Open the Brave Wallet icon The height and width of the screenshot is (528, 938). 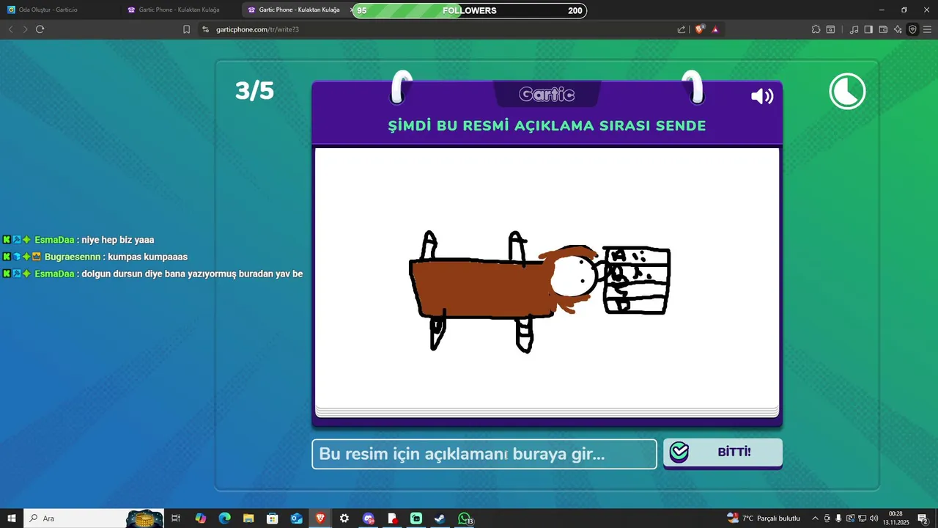(x=883, y=29)
